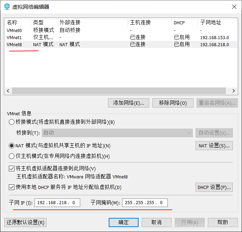Click the 移除网络 button
Image resolution: width=242 pixels, height=232 pixels.
point(173,103)
